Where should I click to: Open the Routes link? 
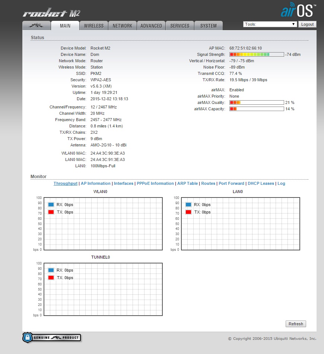click(x=208, y=183)
